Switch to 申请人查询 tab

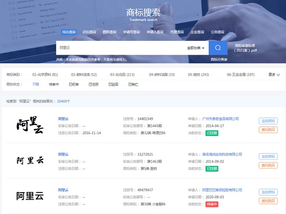point(155,32)
